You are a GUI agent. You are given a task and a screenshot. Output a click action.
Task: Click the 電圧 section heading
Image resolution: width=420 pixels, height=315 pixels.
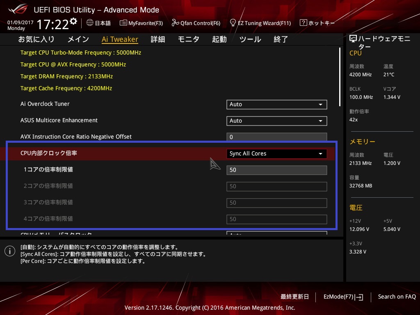(356, 208)
